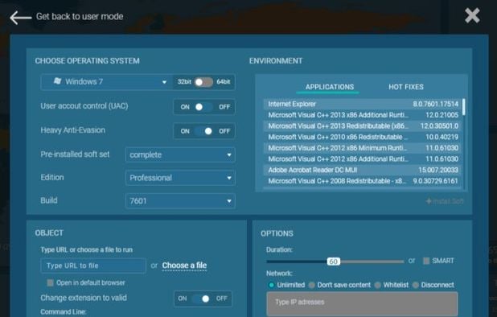Select Microsoft Visual C++ 2008 Redistributable row
This screenshot has width=497, height=317.
point(362,181)
